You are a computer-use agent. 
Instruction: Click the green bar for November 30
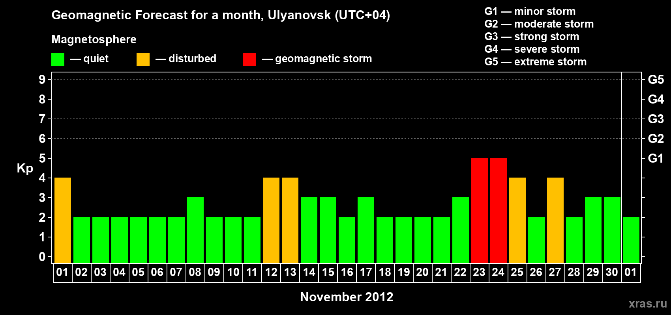click(612, 230)
